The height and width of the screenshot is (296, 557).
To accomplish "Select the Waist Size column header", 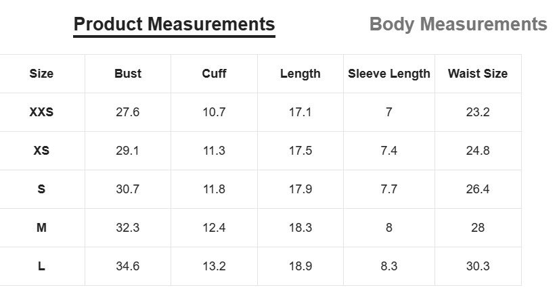I will (x=477, y=74).
